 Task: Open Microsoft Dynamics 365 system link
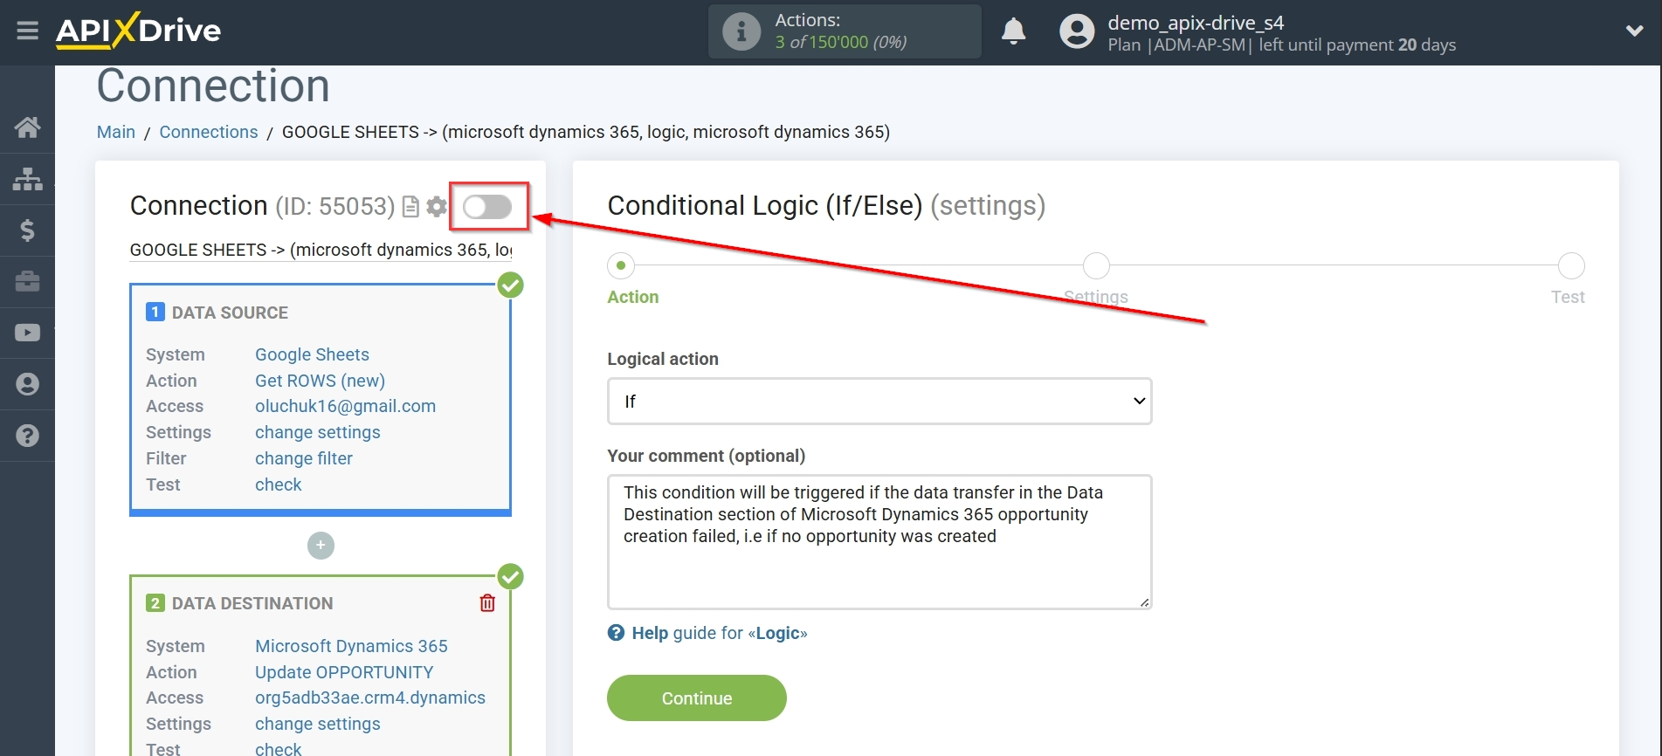click(351, 646)
